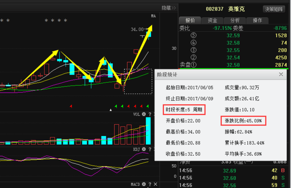Select the MA indicator label
The image size is (291, 188).
pyautogui.click(x=153, y=16)
